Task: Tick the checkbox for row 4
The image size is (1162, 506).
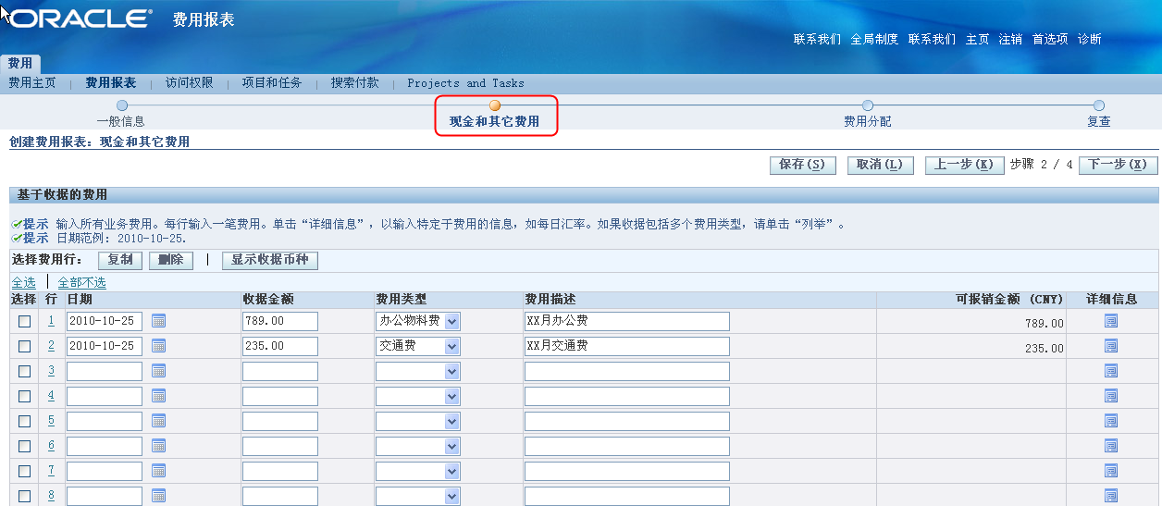Action: coord(24,396)
